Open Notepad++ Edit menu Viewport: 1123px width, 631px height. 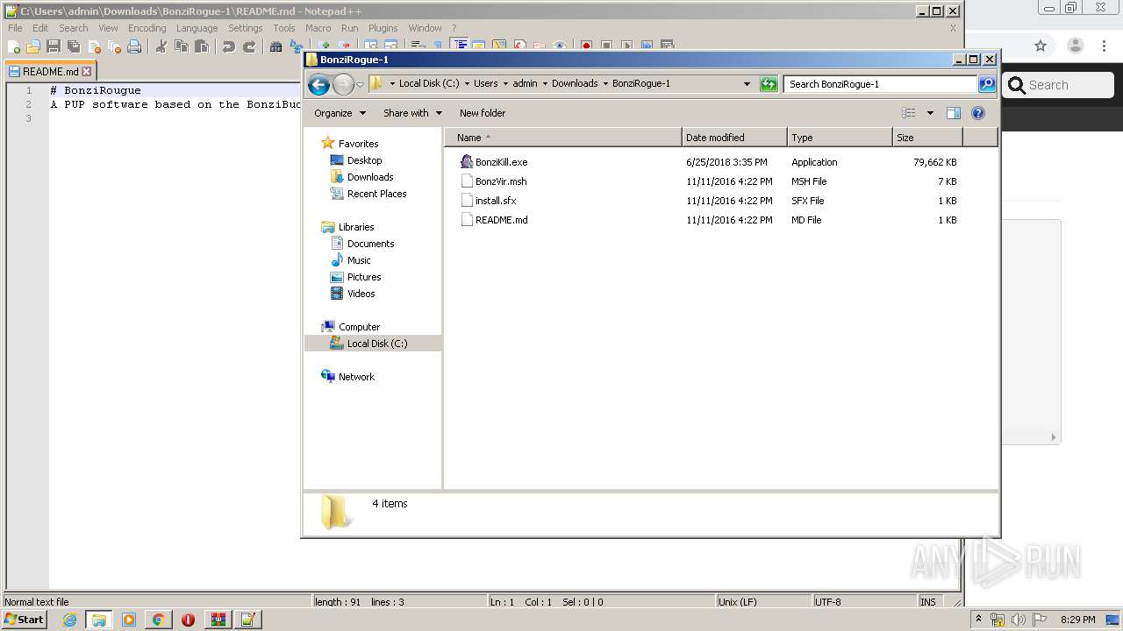point(40,28)
